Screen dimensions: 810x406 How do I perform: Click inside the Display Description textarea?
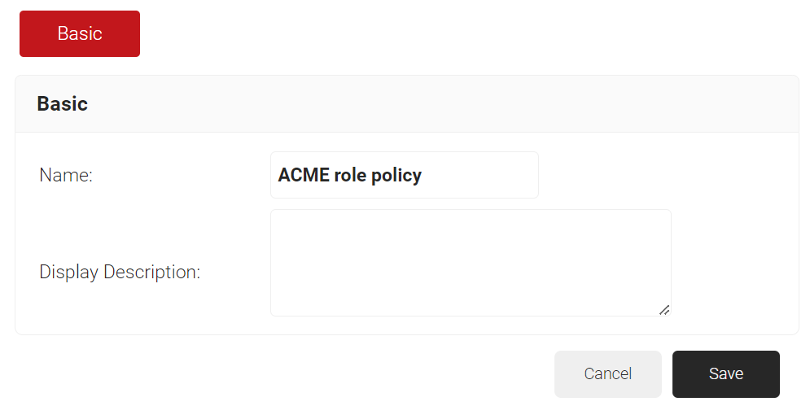pos(470,262)
